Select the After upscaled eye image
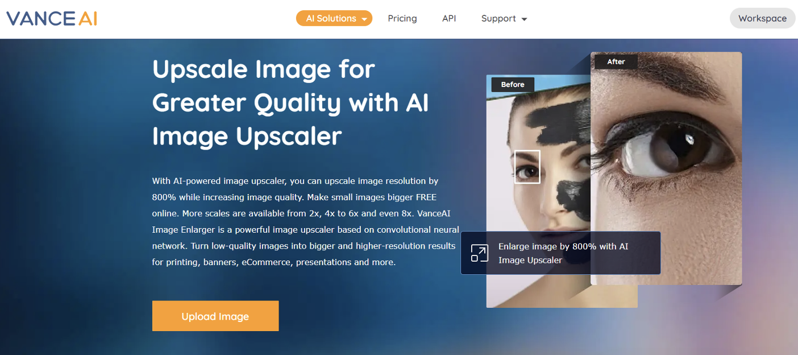Screen dimensions: 798x355 click(666, 168)
